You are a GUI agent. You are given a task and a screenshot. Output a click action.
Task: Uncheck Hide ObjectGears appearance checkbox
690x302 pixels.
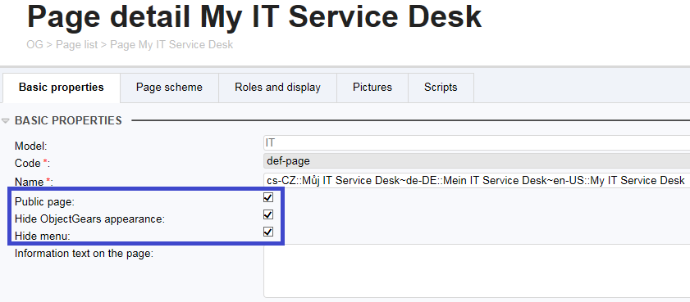(268, 214)
